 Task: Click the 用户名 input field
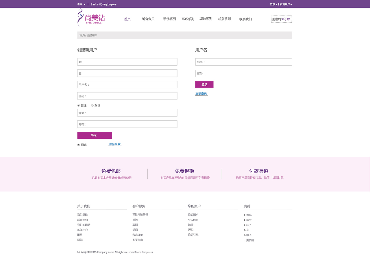[127, 84]
